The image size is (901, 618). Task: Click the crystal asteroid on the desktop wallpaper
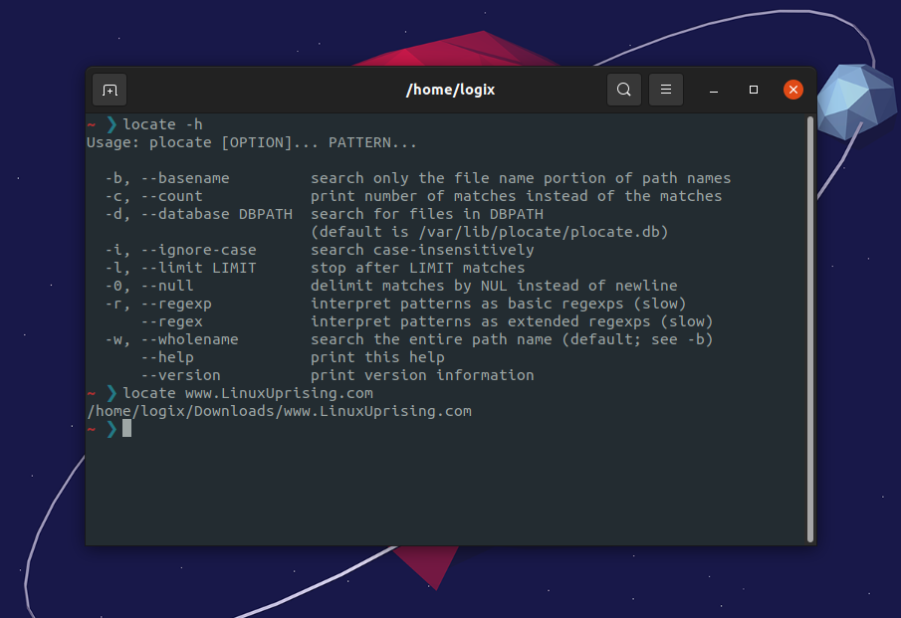point(854,103)
